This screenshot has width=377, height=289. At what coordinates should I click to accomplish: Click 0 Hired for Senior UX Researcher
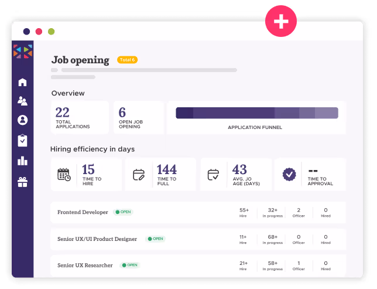click(x=326, y=266)
